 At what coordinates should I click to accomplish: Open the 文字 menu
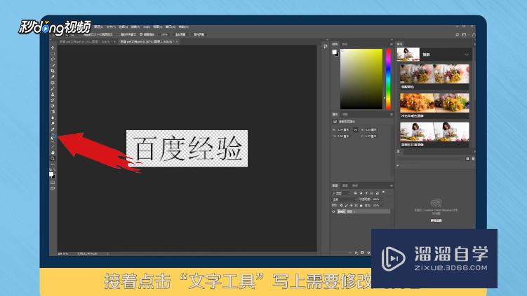pos(111,27)
